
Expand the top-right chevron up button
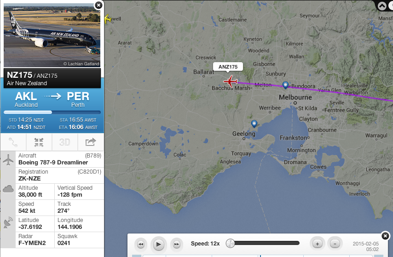click(382, 6)
